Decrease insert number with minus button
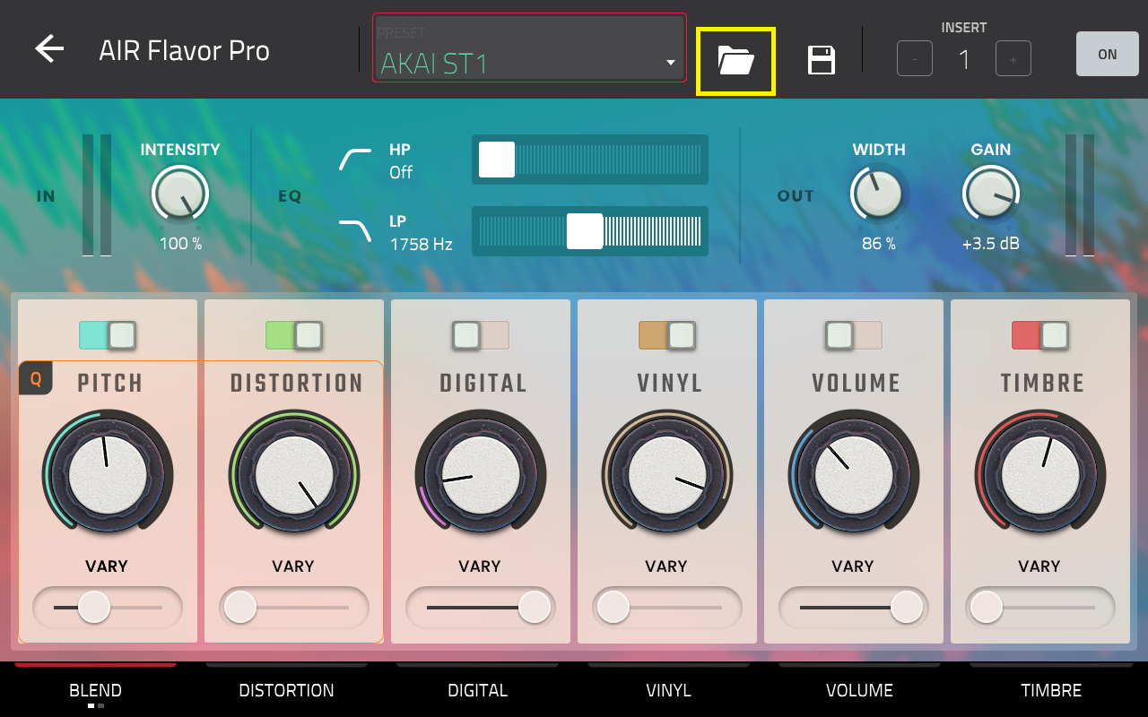 (x=915, y=59)
